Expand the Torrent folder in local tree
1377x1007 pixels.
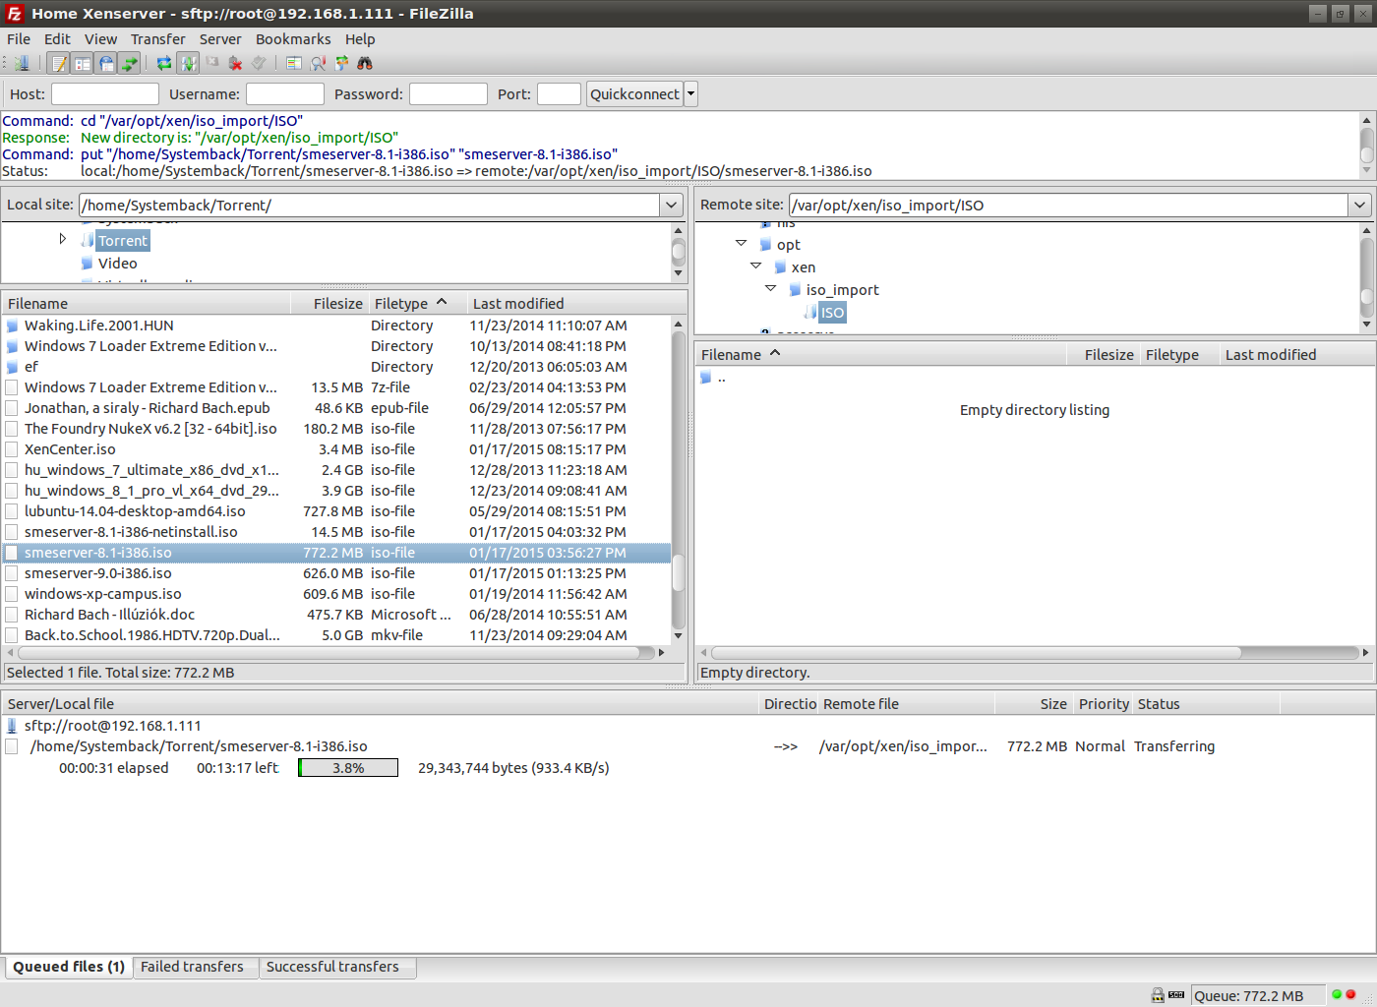click(x=62, y=239)
